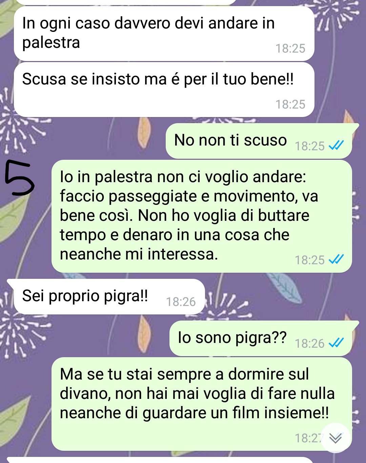Tap the partially visible message bubble at top
366x463 pixels.
(125, 2)
